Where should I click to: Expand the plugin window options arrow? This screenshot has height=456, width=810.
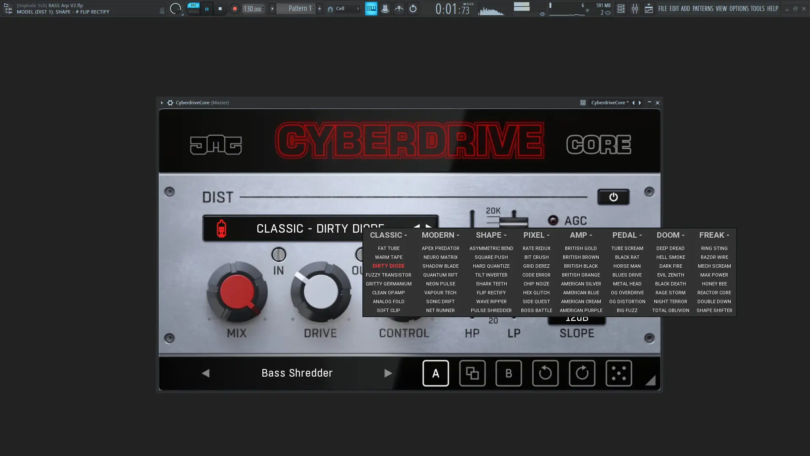(x=162, y=103)
